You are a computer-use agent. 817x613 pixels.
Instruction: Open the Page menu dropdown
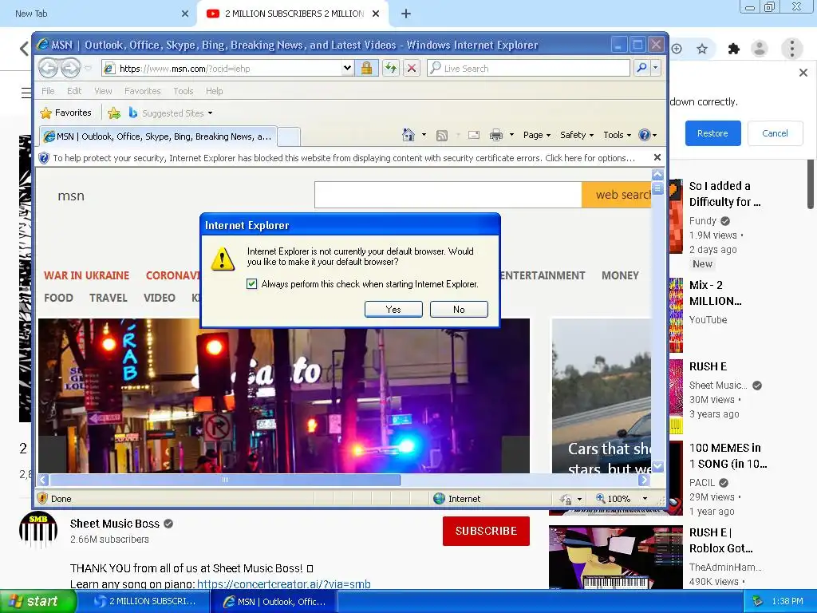(x=537, y=135)
